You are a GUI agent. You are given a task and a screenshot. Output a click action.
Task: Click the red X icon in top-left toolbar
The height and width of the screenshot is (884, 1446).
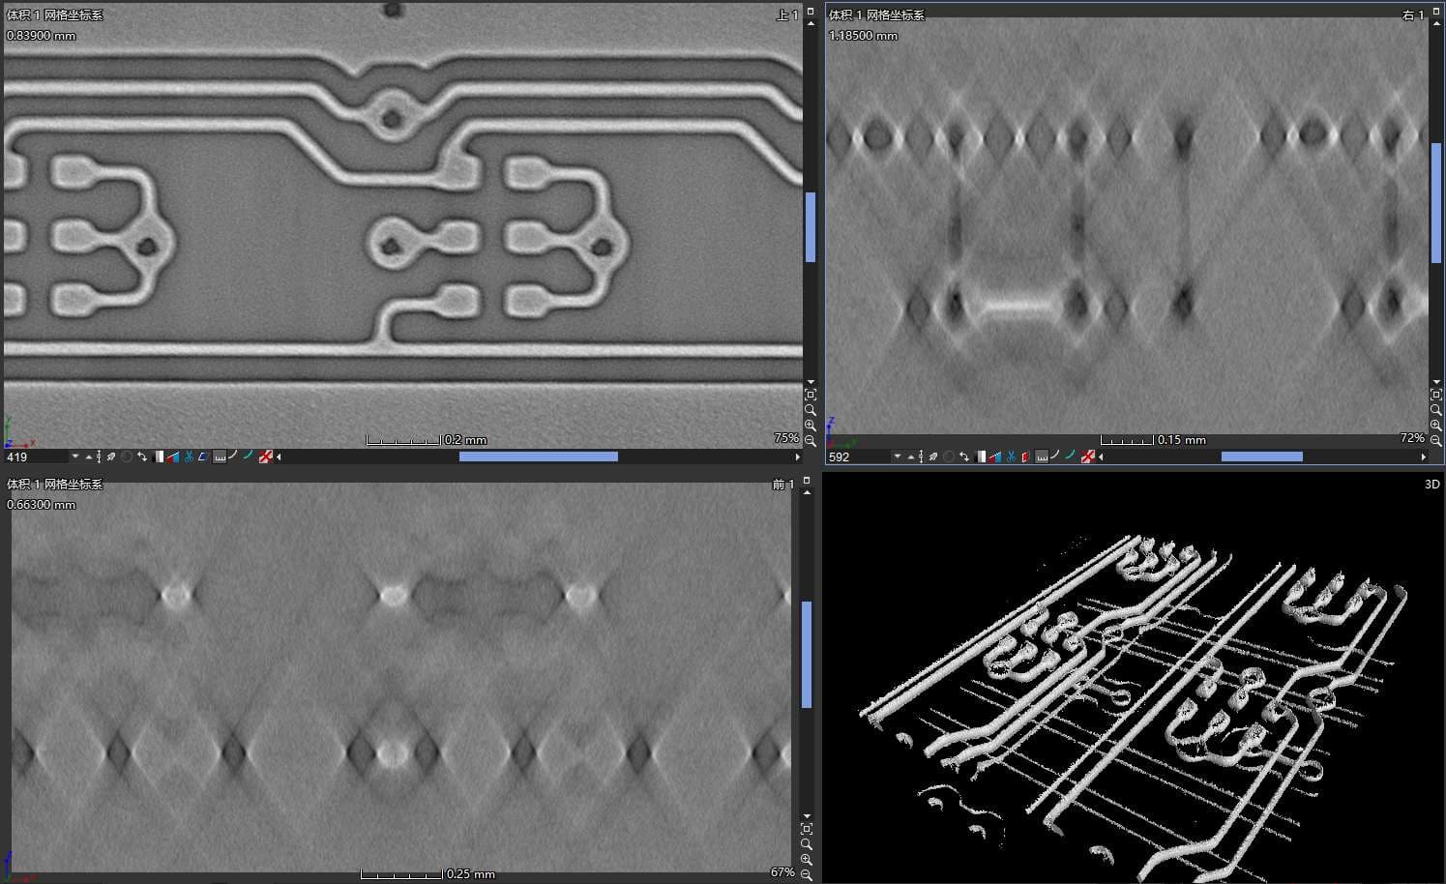[x=265, y=457]
